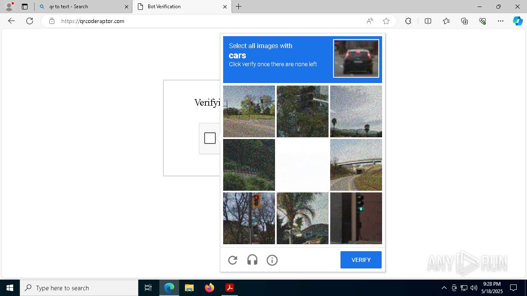Screen dimensions: 527x296
Task: Tick the verification checkbox
Action: (210, 138)
